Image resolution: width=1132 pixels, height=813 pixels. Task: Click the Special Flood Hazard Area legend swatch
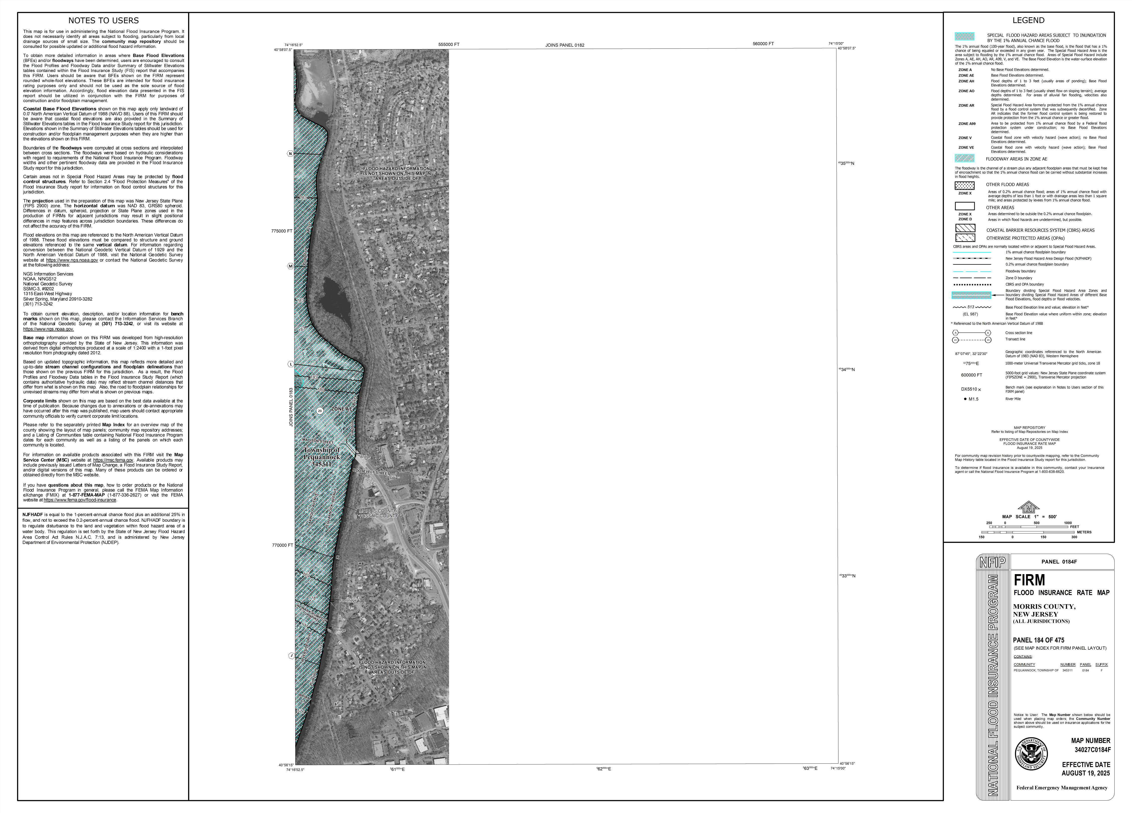[964, 36]
